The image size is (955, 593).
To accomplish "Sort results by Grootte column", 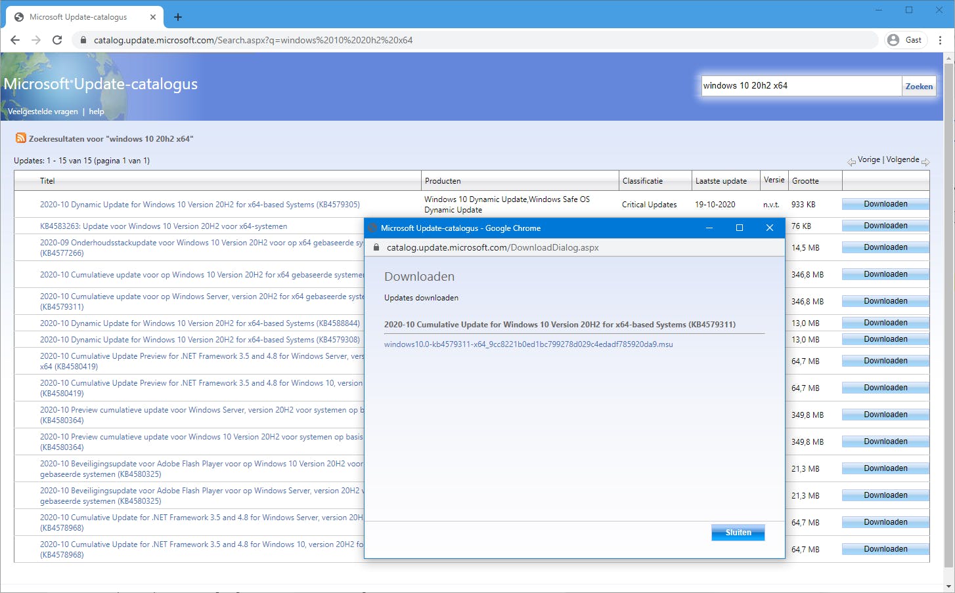I will (x=805, y=181).
